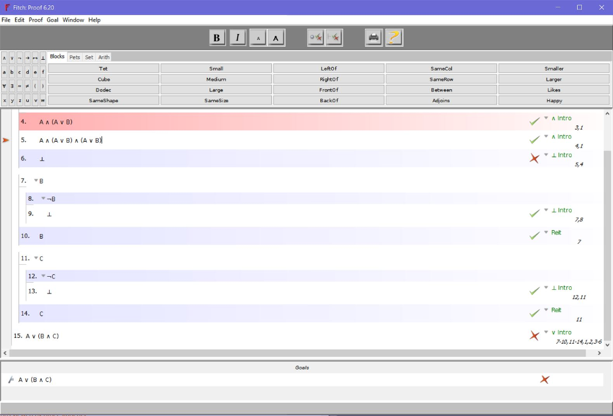Insert the variable x from the palette
The height and width of the screenshot is (416, 613).
point(4,100)
